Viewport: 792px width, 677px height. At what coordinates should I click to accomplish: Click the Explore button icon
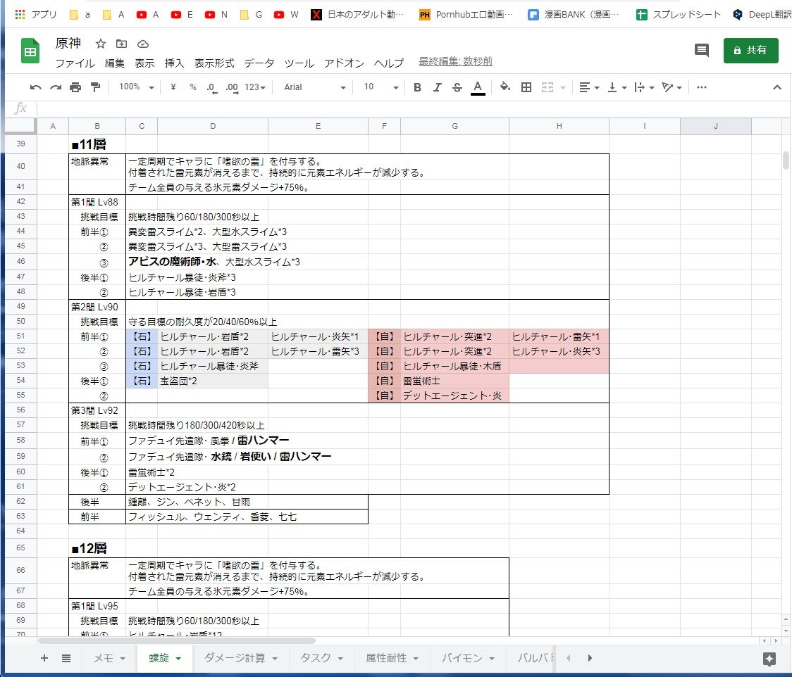[769, 658]
